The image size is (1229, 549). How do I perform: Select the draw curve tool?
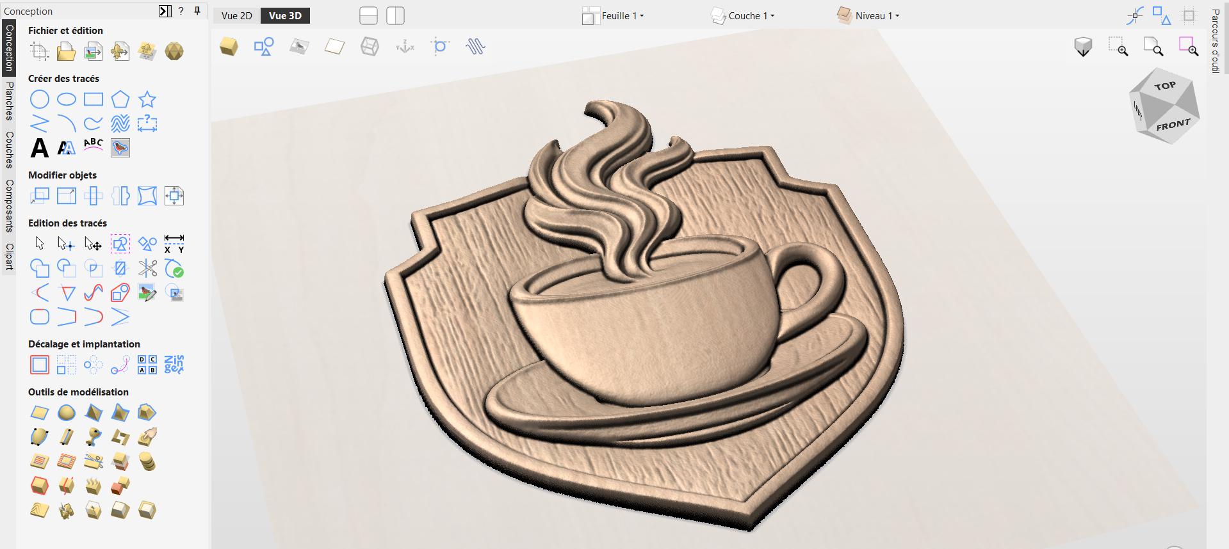coord(94,123)
